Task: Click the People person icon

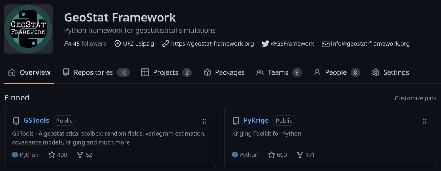Action: pos(317,72)
